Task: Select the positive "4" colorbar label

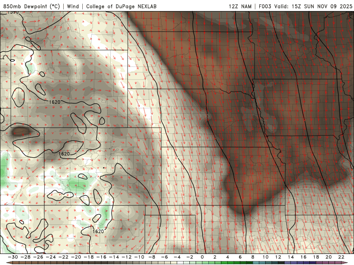Action: [x=227, y=257]
